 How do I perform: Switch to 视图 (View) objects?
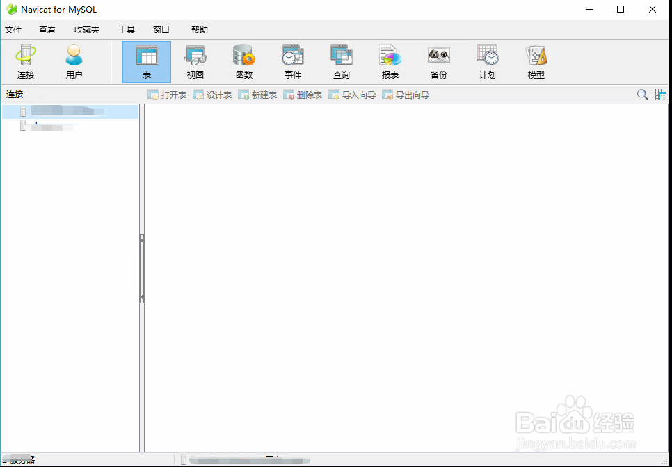click(195, 62)
